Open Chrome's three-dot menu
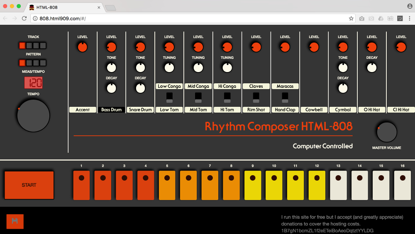415x234 pixels. [x=410, y=19]
